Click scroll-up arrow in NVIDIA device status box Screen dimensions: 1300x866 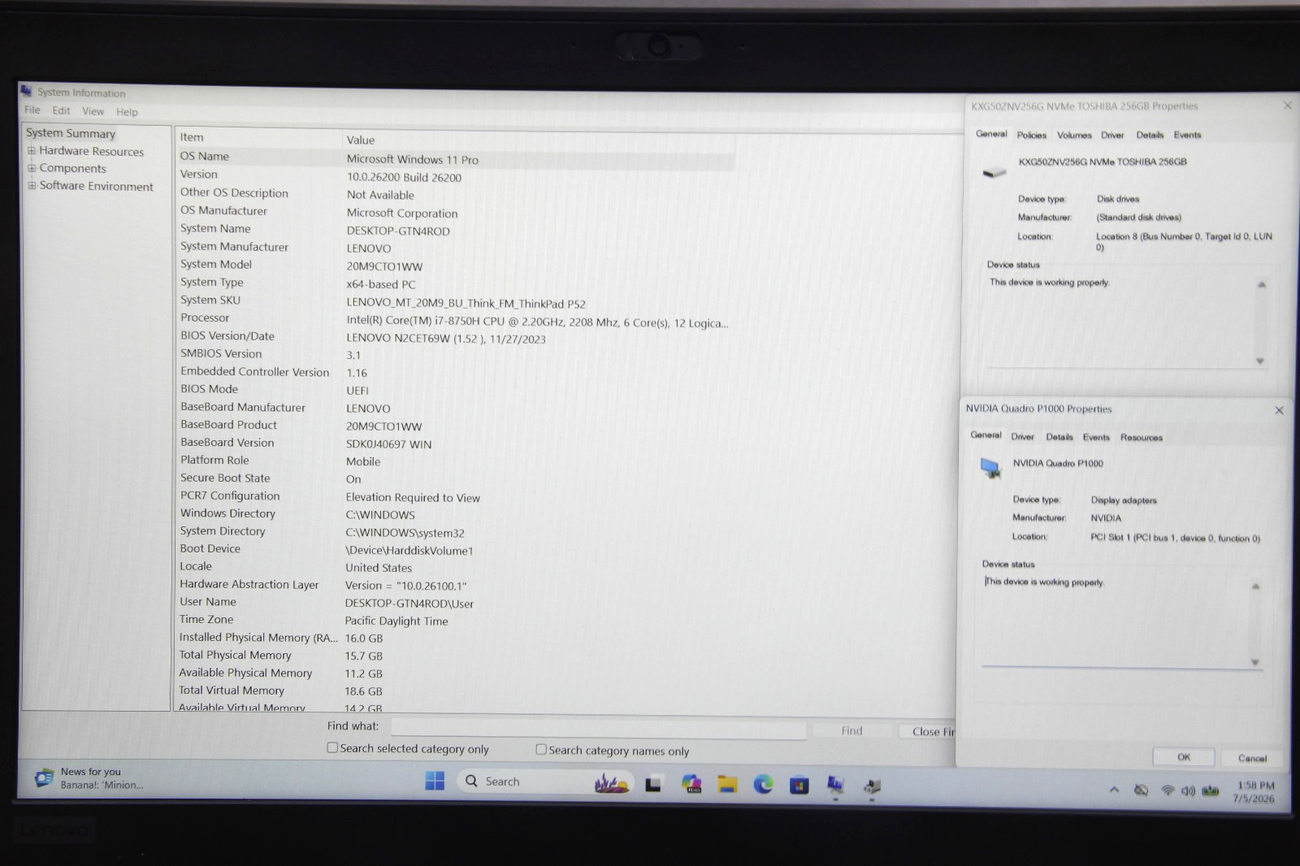[1255, 587]
